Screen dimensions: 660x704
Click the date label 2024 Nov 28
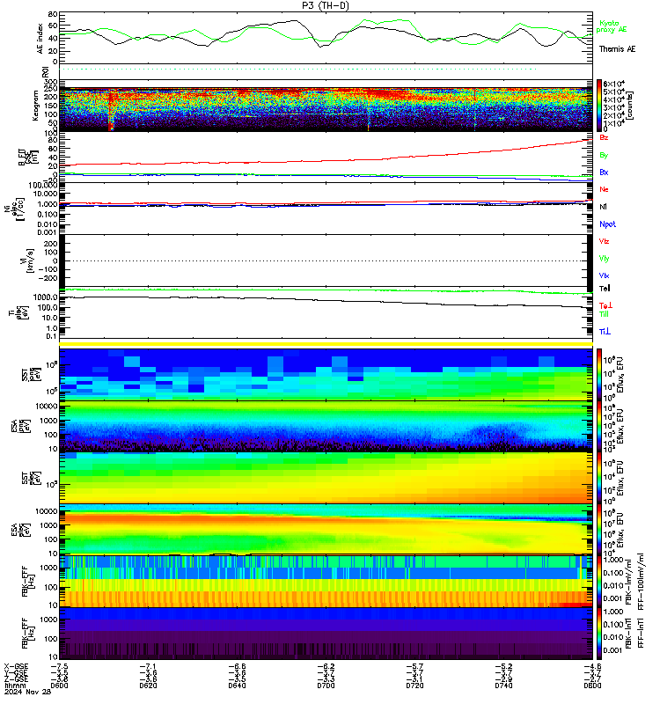coord(27,692)
